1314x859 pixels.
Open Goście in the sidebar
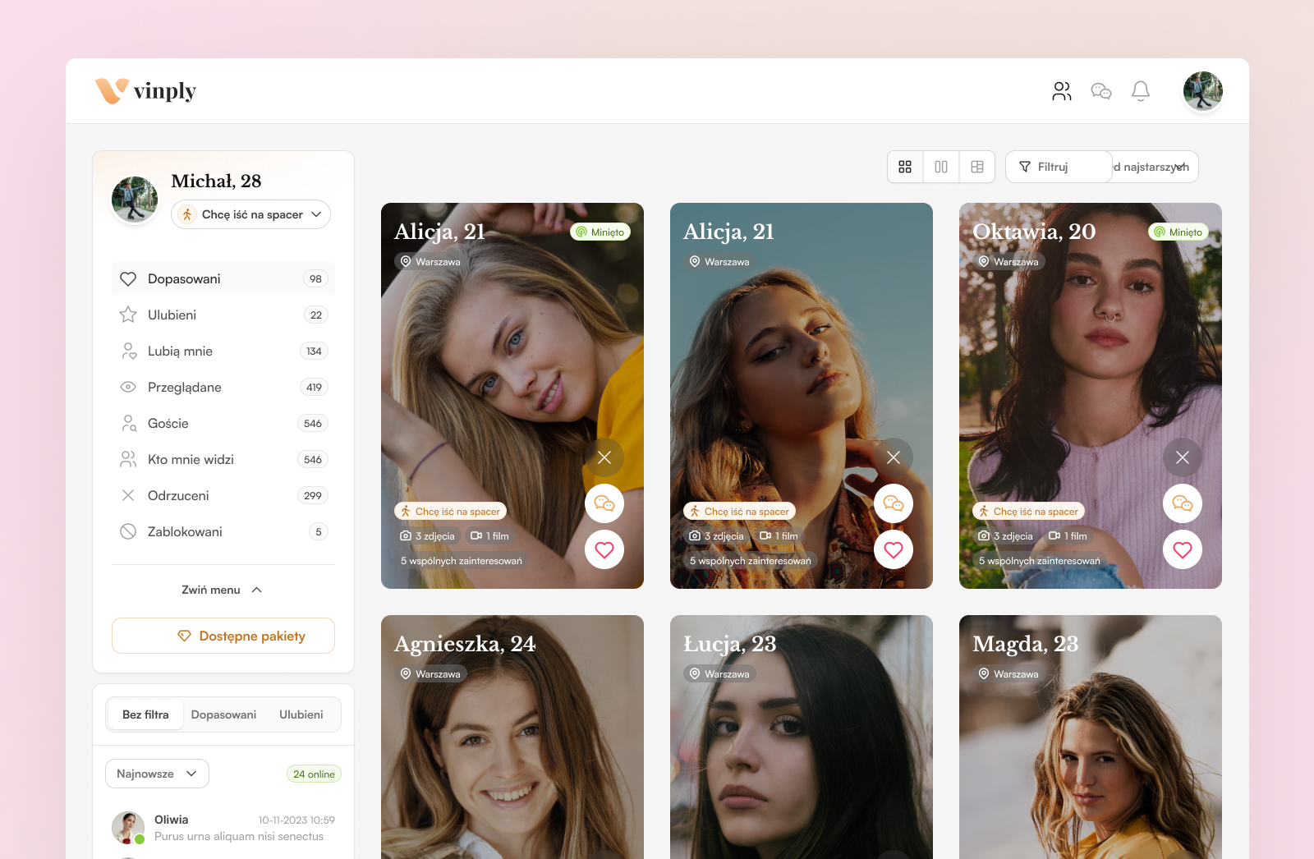click(x=223, y=424)
